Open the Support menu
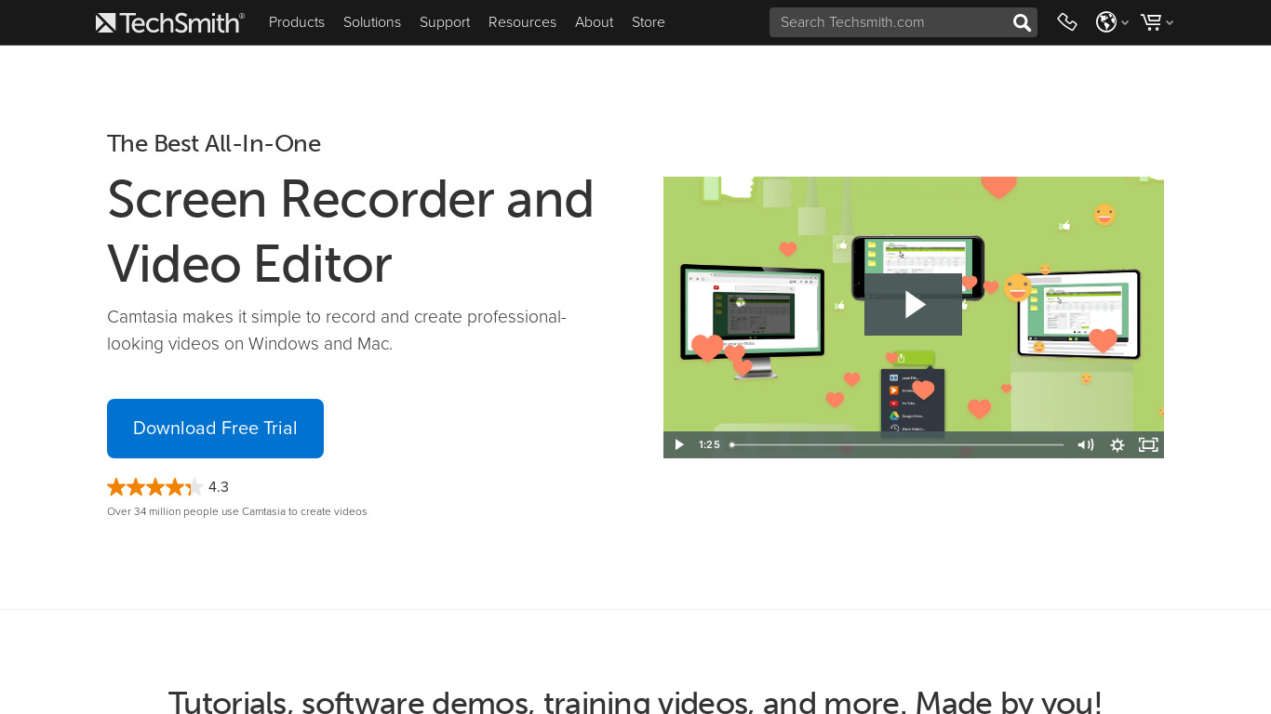1271x714 pixels. coord(445,22)
